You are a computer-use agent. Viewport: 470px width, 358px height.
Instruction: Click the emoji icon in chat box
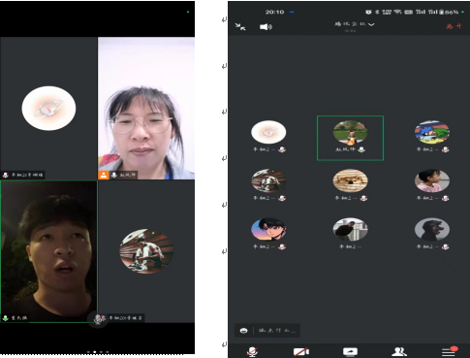(x=244, y=331)
